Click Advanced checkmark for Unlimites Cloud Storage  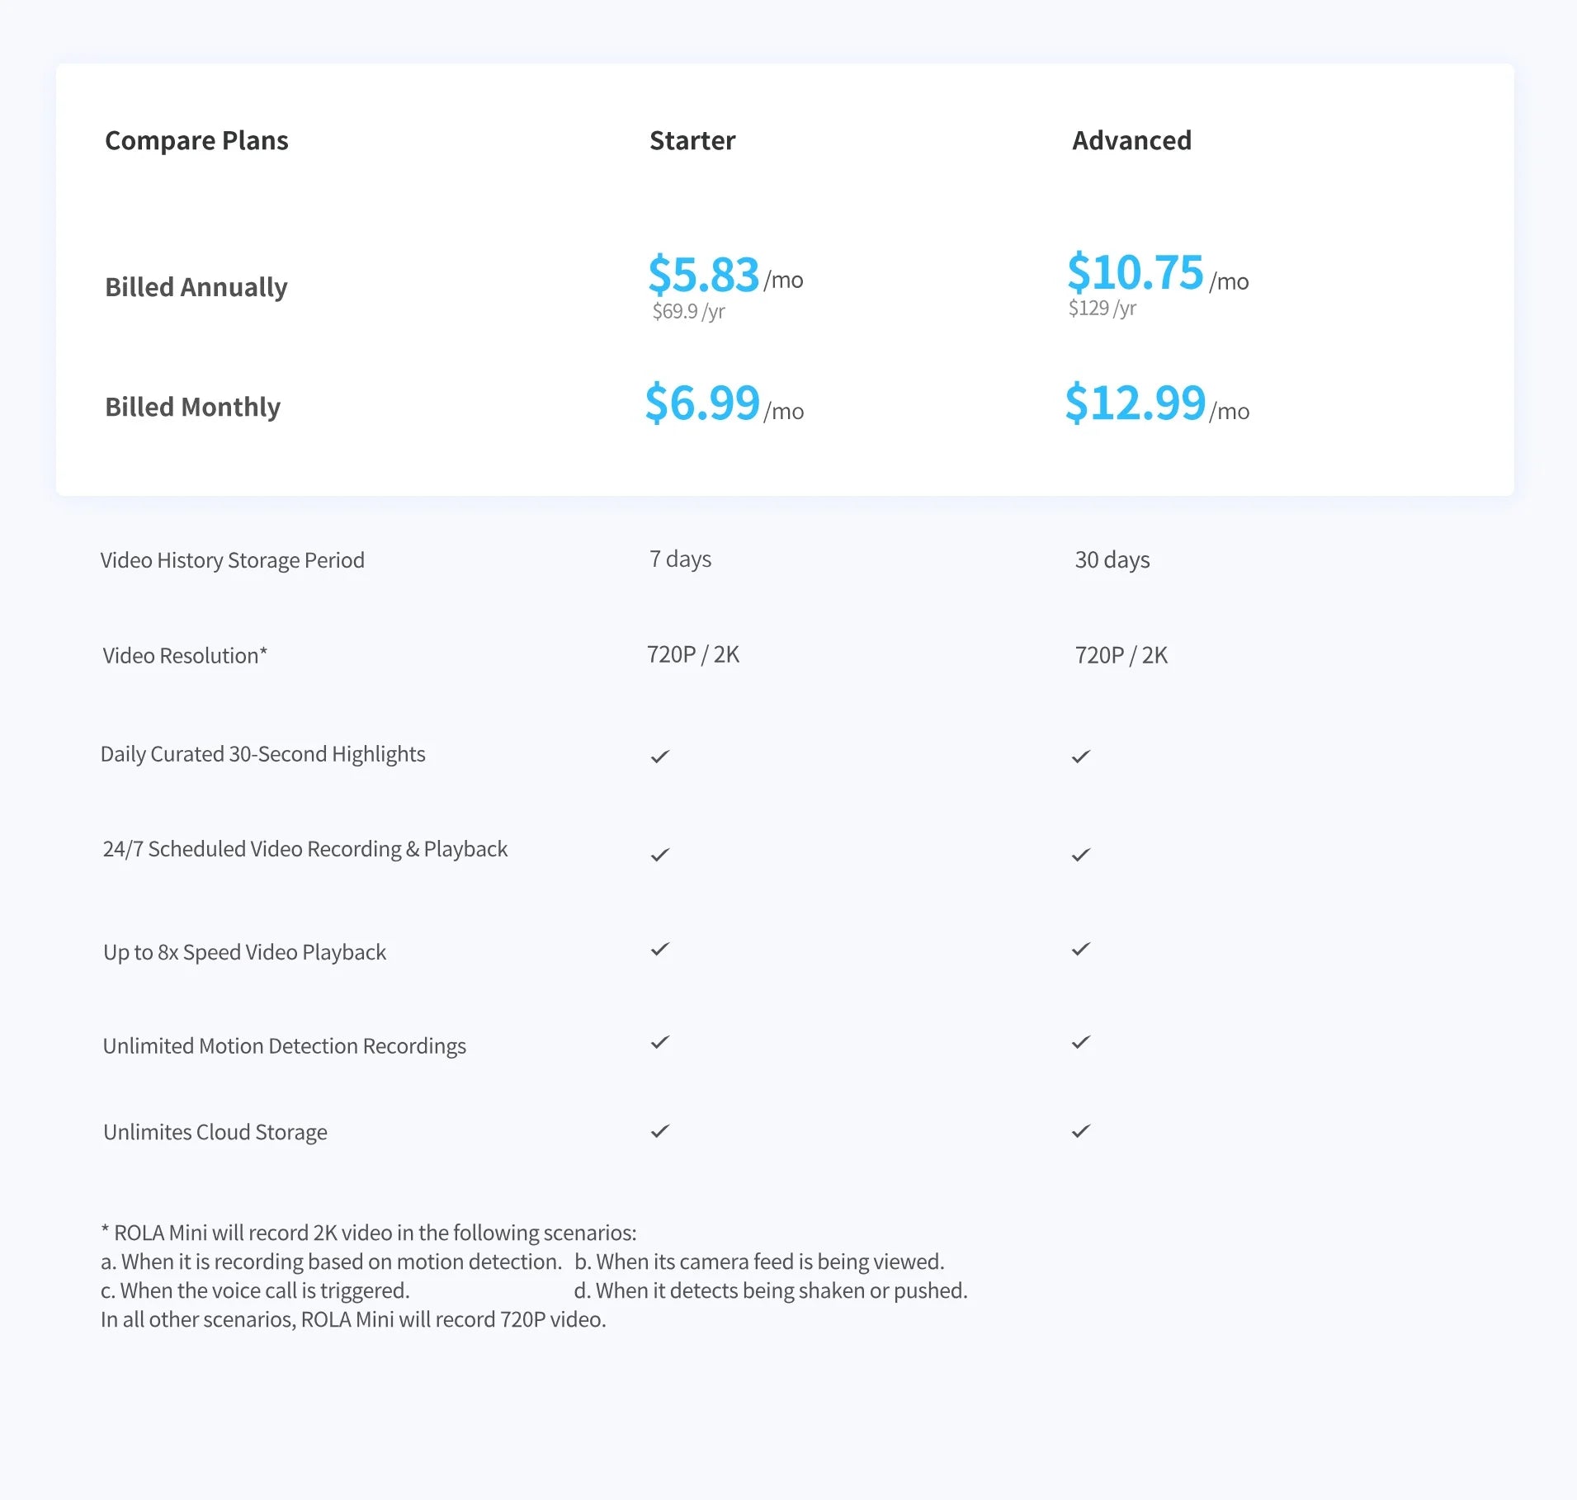coord(1081,1131)
